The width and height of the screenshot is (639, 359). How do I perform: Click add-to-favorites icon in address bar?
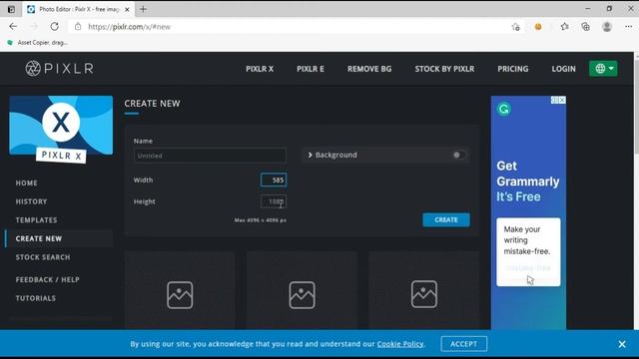pos(515,27)
